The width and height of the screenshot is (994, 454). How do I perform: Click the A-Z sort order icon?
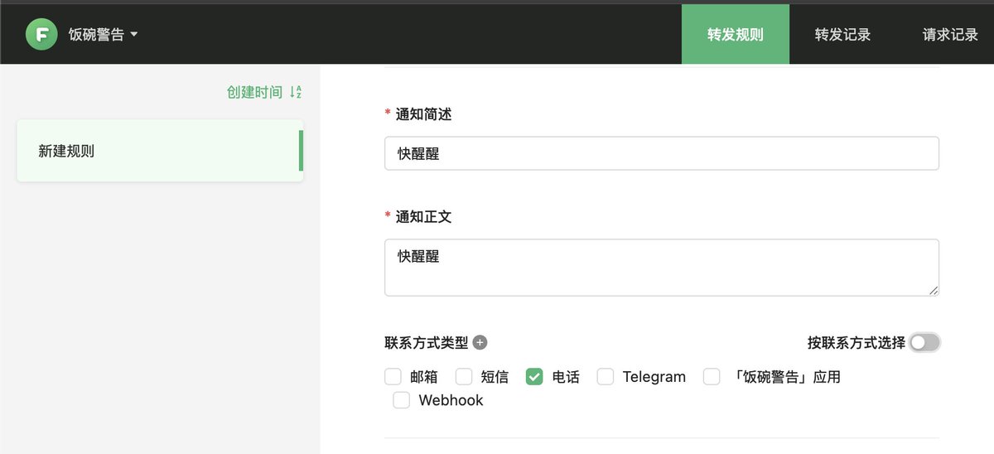point(296,92)
